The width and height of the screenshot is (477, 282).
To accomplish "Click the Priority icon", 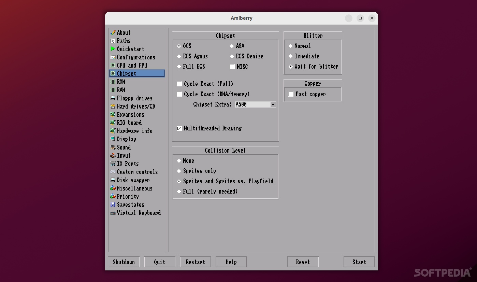I will click(113, 197).
